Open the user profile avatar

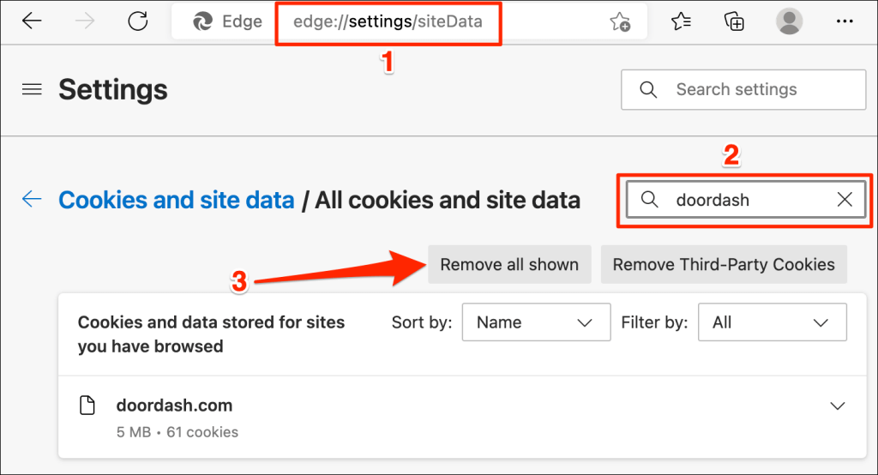coord(789,21)
